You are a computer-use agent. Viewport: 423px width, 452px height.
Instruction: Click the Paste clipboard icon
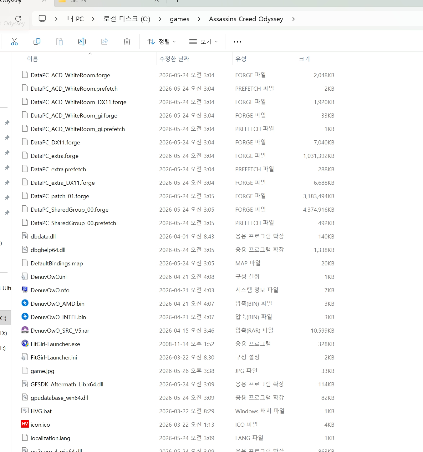tap(59, 42)
